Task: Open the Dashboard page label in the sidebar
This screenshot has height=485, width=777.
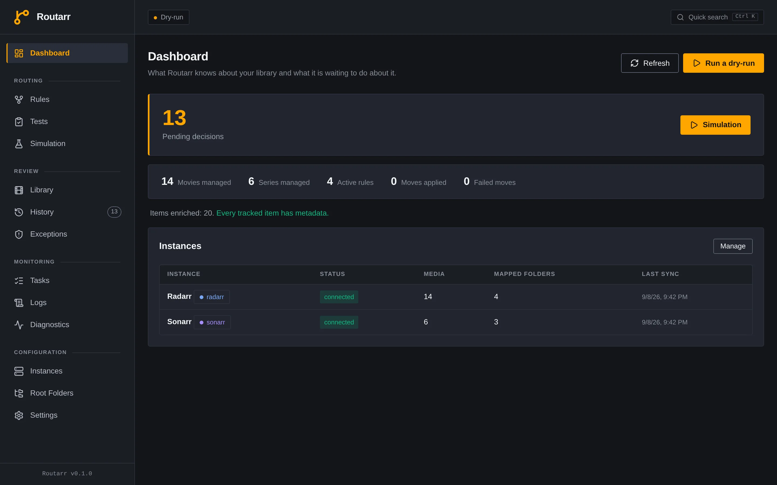Action: pos(50,53)
